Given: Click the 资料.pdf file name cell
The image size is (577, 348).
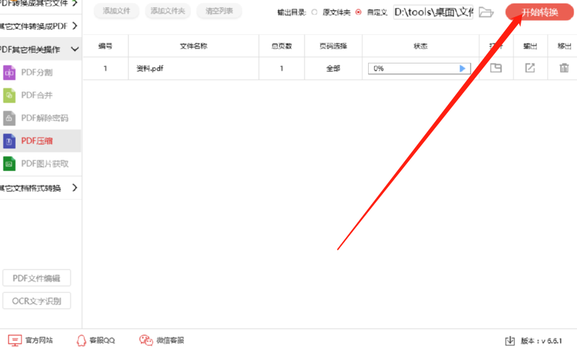Looking at the screenshot, I should (193, 68).
